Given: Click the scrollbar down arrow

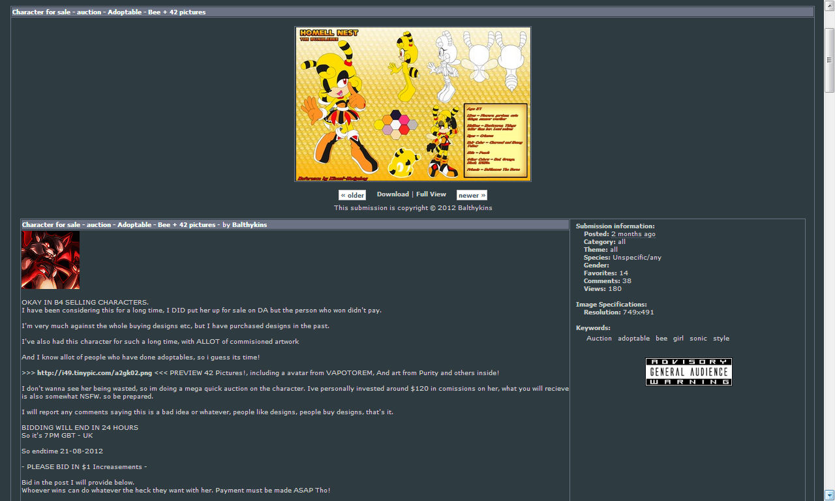Looking at the screenshot, I should click(829, 494).
